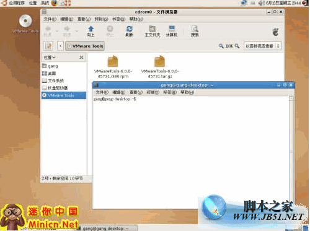The height and width of the screenshot is (231, 310).
Task: Select the gang@gang-desktop taskbar button
Action: pyautogui.click(x=107, y=229)
